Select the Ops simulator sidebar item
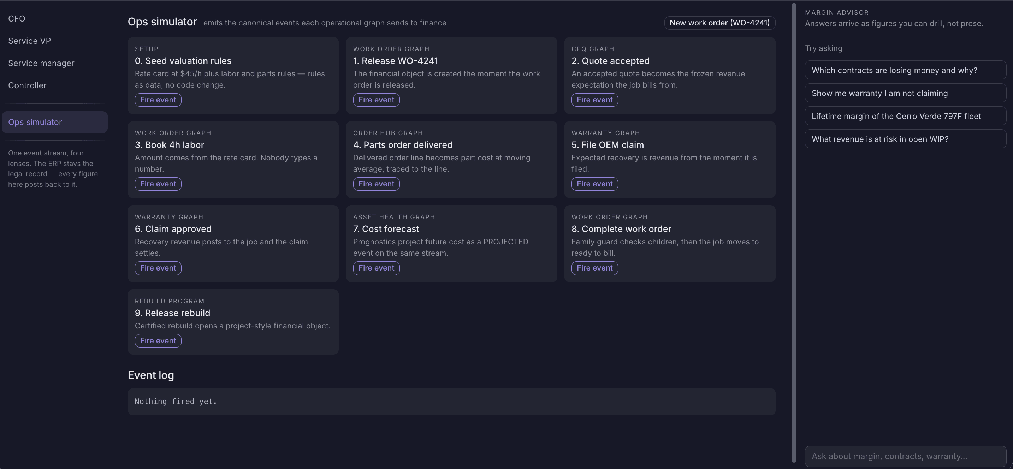Viewport: 1013px width, 469px height. (x=55, y=122)
